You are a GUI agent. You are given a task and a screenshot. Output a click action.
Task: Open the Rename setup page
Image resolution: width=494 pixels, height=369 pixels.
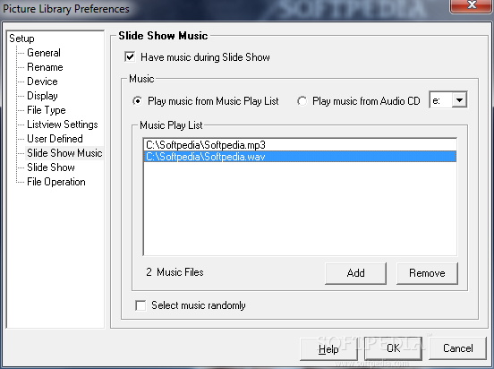[45, 67]
